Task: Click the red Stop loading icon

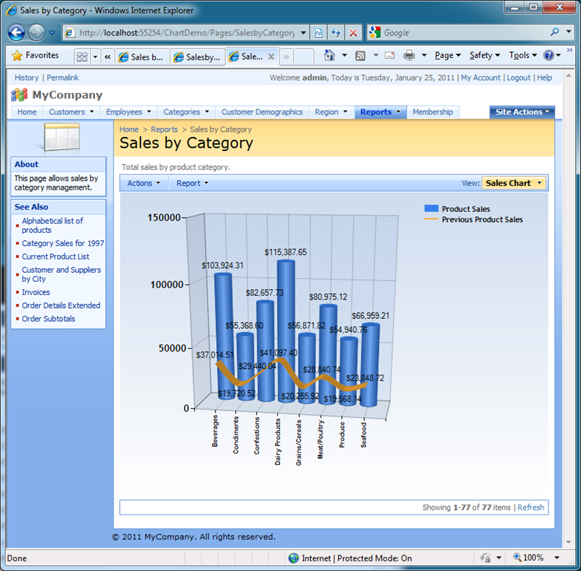Action: pyautogui.click(x=353, y=33)
